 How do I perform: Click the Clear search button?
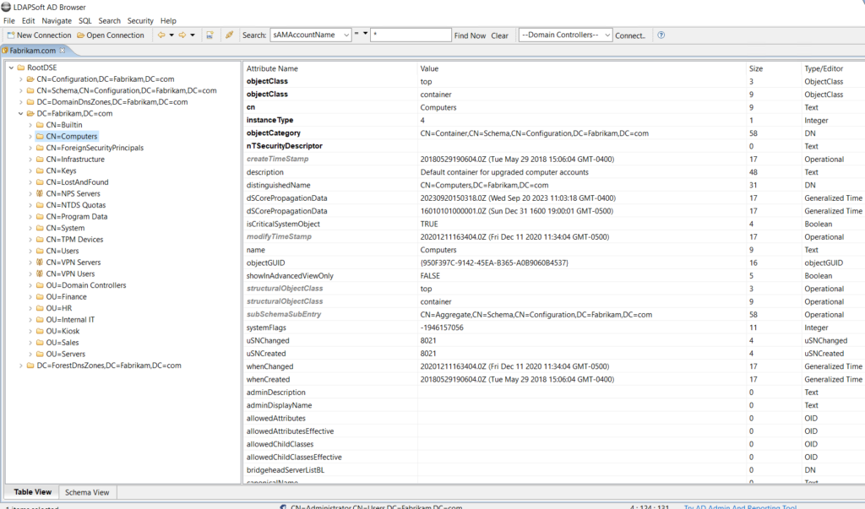500,35
